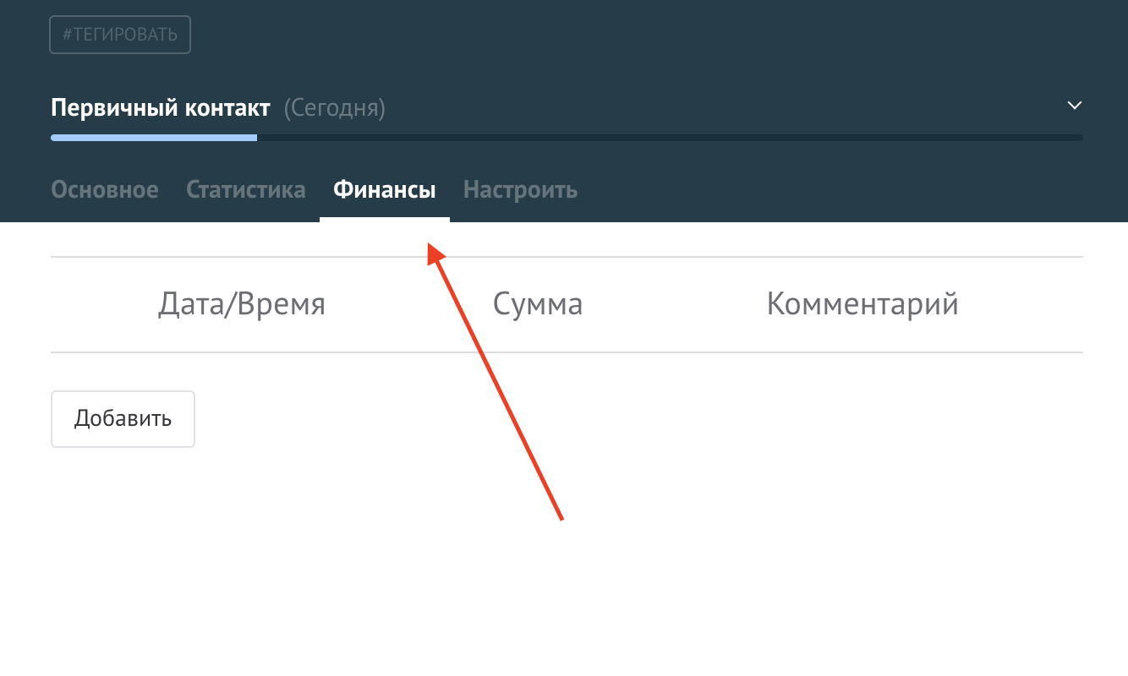Click the Дата/Время column header
1128x676 pixels.
[242, 304]
